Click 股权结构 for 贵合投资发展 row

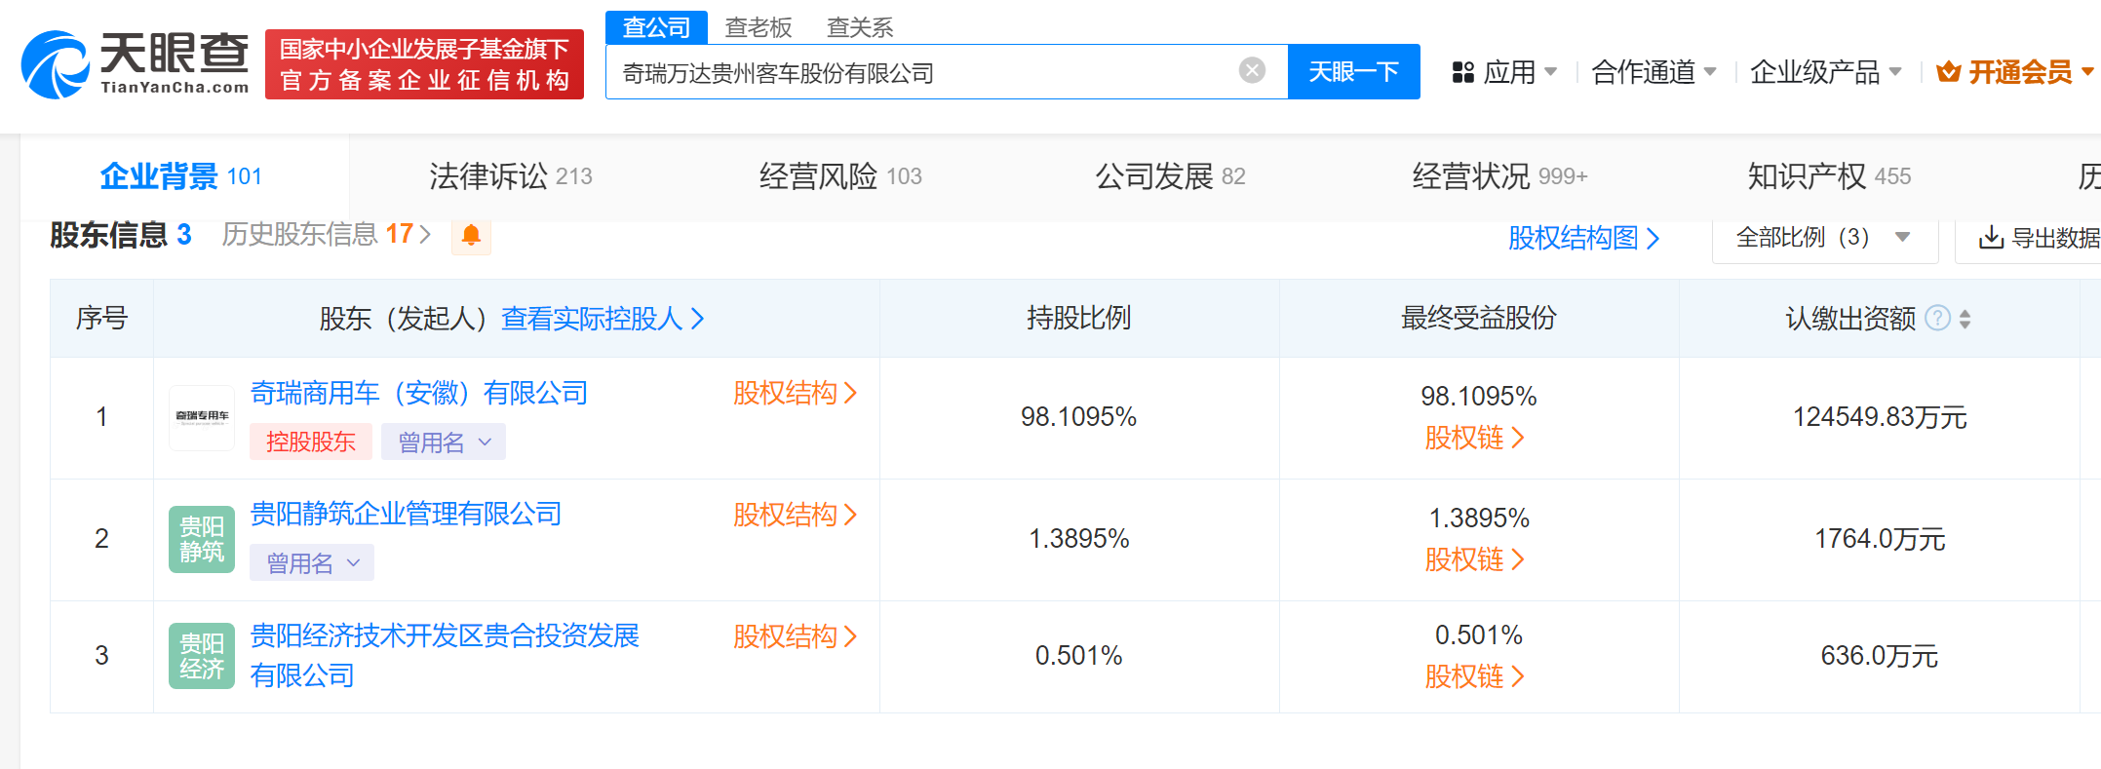click(x=795, y=636)
